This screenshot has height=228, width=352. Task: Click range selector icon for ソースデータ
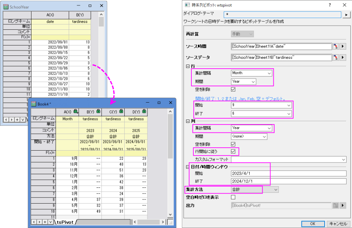[335, 58]
